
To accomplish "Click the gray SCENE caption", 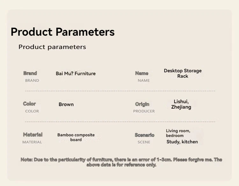I will (144, 142).
